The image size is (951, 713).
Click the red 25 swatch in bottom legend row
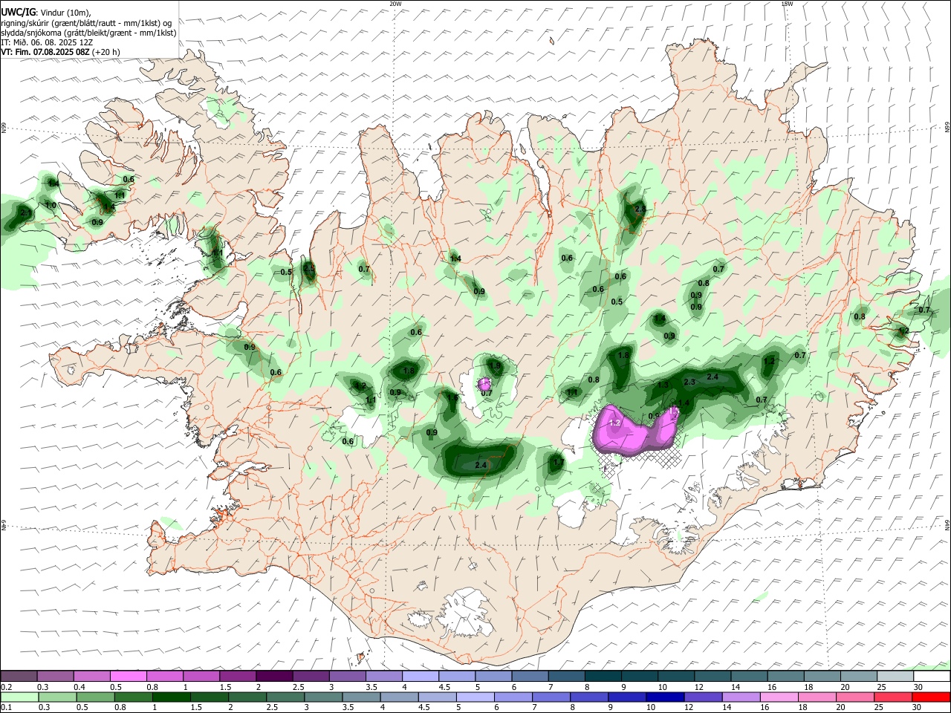(x=895, y=697)
